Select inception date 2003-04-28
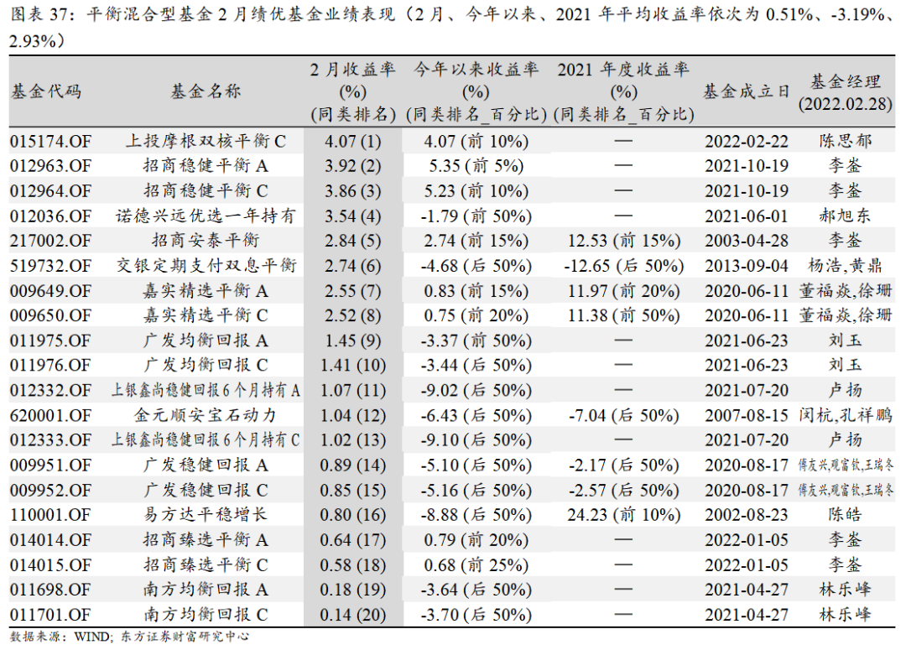The image size is (906, 650). [746, 241]
